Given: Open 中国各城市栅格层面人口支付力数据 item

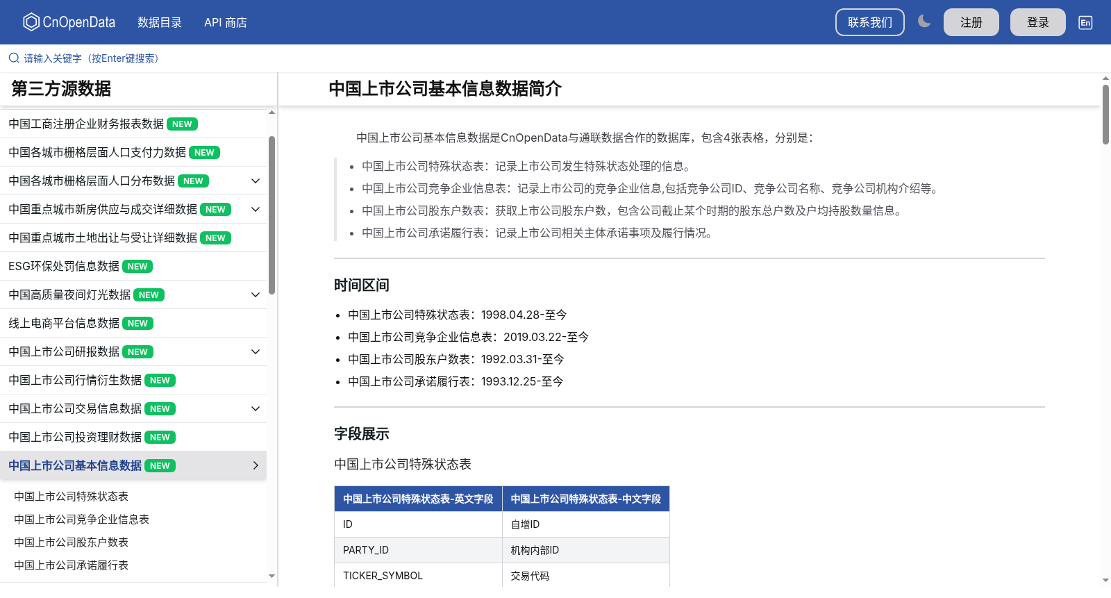Looking at the screenshot, I should pos(133,152).
